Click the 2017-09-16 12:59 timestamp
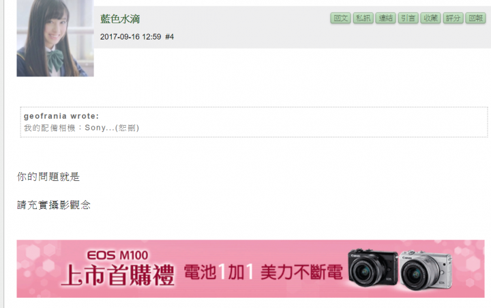This screenshot has width=491, height=308. pyautogui.click(x=130, y=37)
